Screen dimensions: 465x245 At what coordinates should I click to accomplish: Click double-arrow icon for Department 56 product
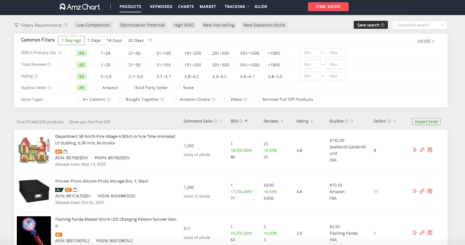tap(414, 150)
